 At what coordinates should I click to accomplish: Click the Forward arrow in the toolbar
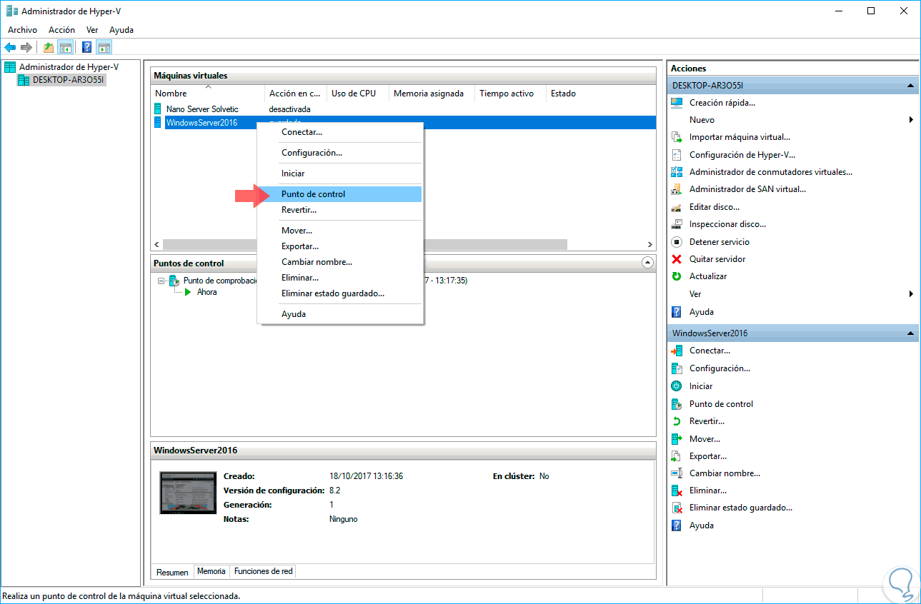click(x=26, y=48)
